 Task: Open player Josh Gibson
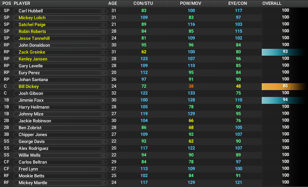pos(31,93)
